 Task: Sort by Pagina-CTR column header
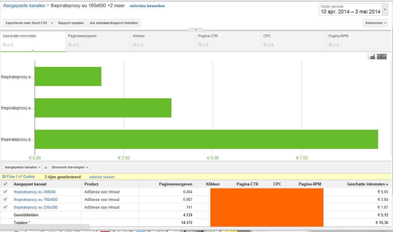[247, 184]
